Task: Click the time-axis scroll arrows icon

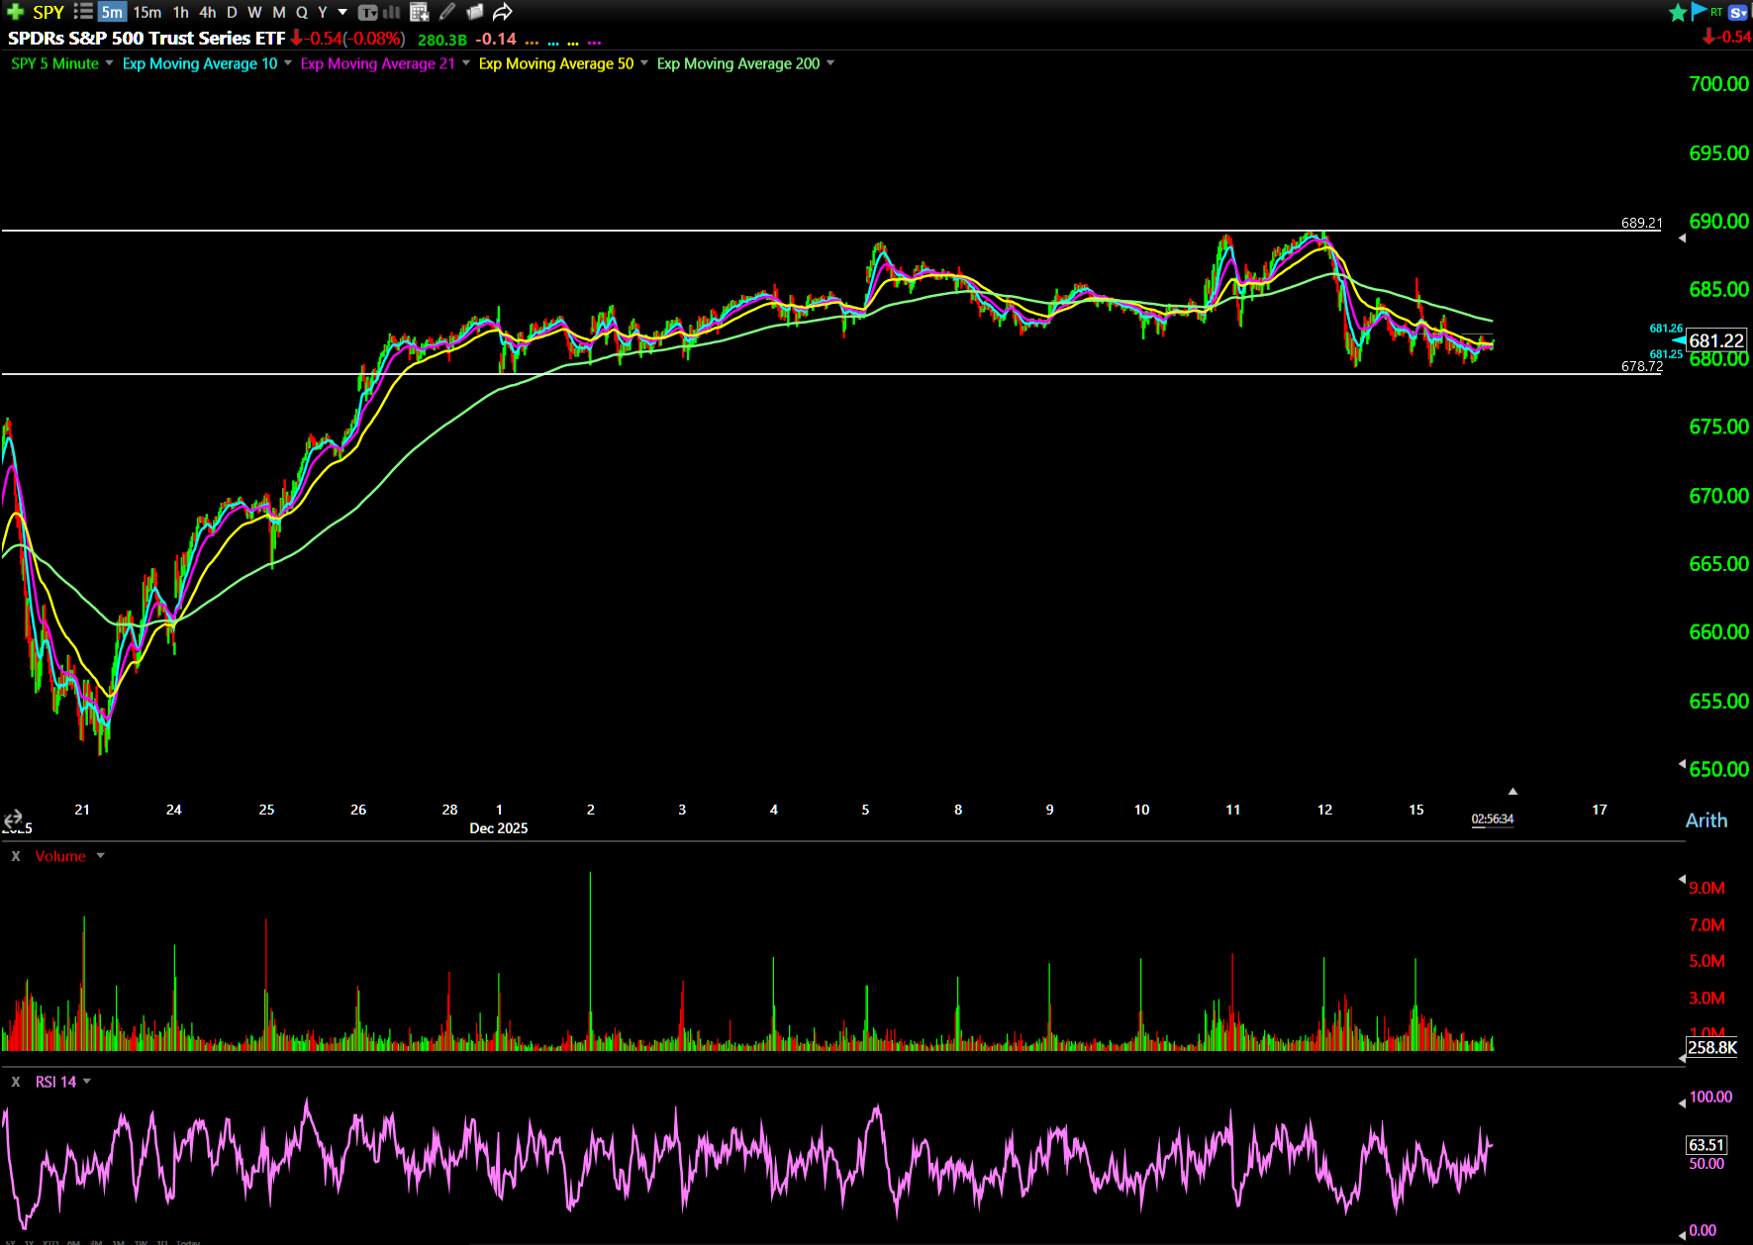Action: pyautogui.click(x=13, y=818)
